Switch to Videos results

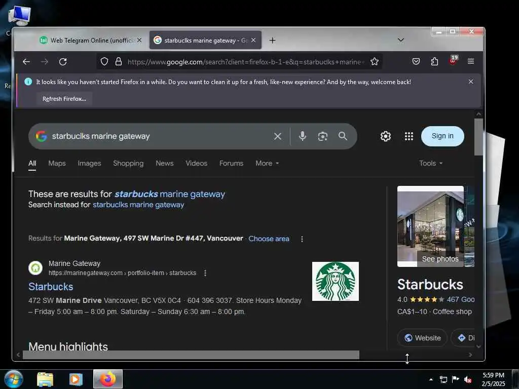tap(196, 164)
